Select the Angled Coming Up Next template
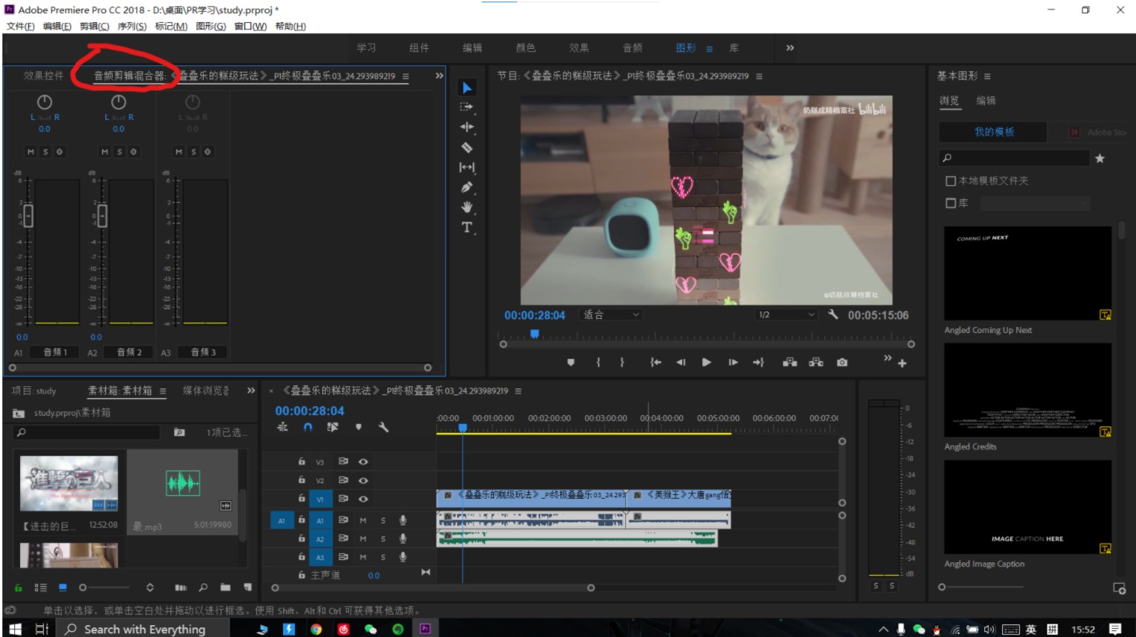1136x637 pixels. pyautogui.click(x=1028, y=274)
